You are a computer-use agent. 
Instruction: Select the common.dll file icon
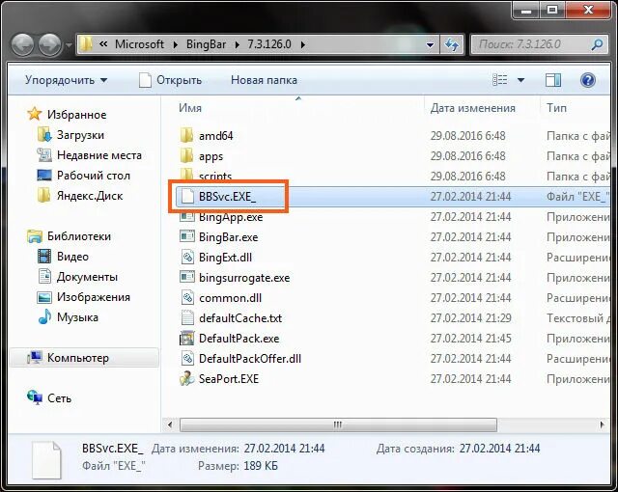tap(187, 298)
